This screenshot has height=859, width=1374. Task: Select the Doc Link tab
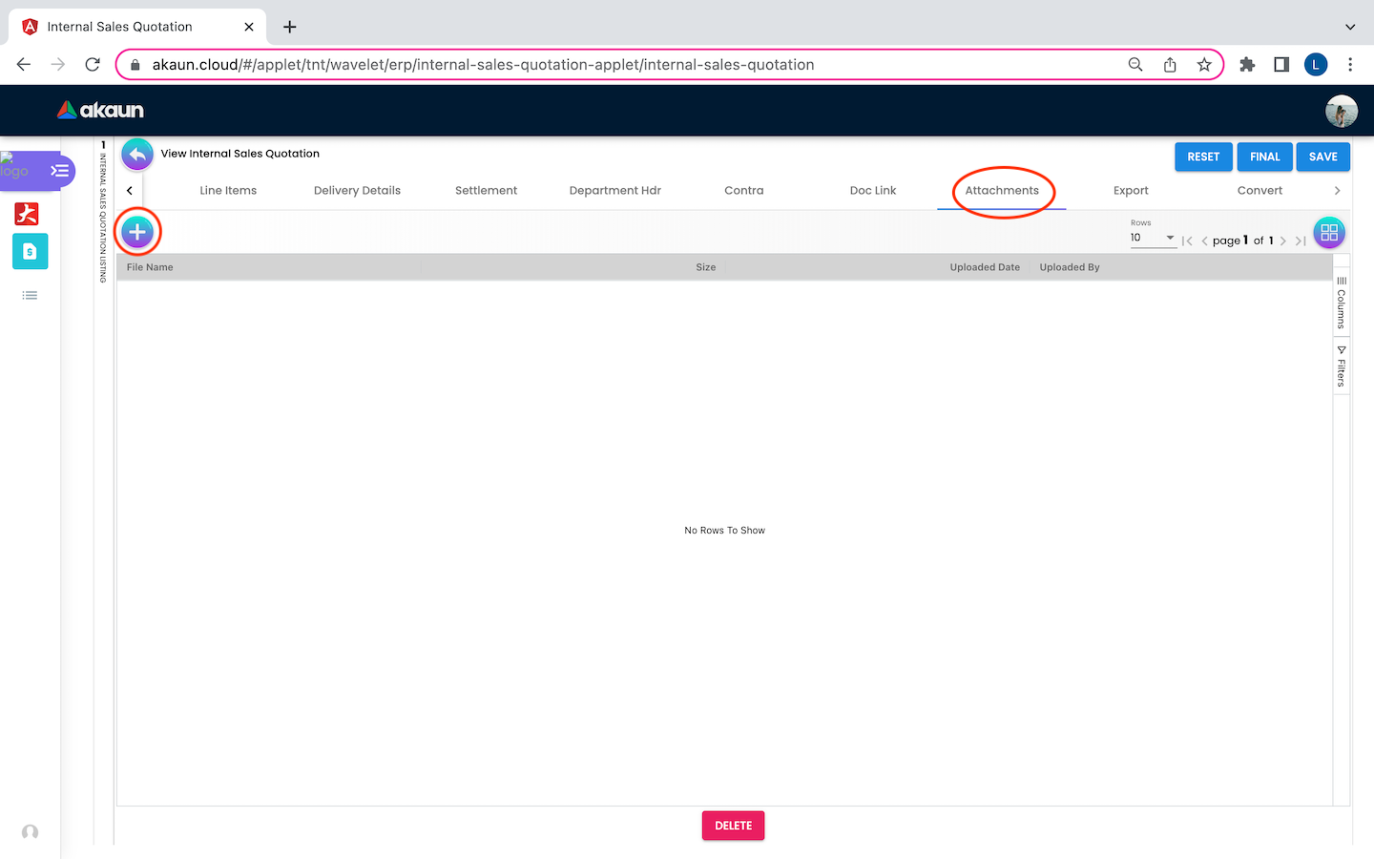pos(873,191)
